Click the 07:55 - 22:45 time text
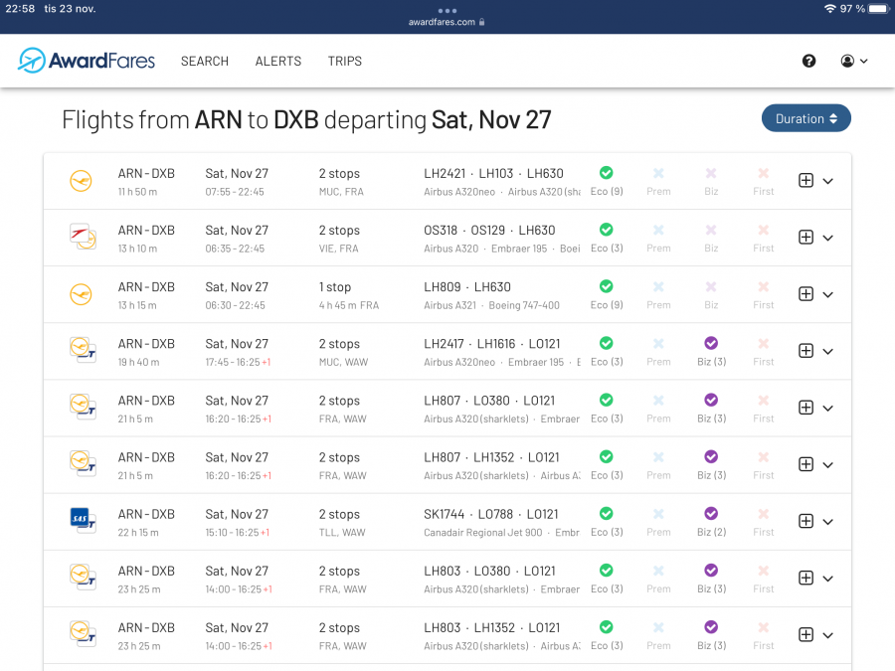The width and height of the screenshot is (895, 671). click(x=235, y=192)
